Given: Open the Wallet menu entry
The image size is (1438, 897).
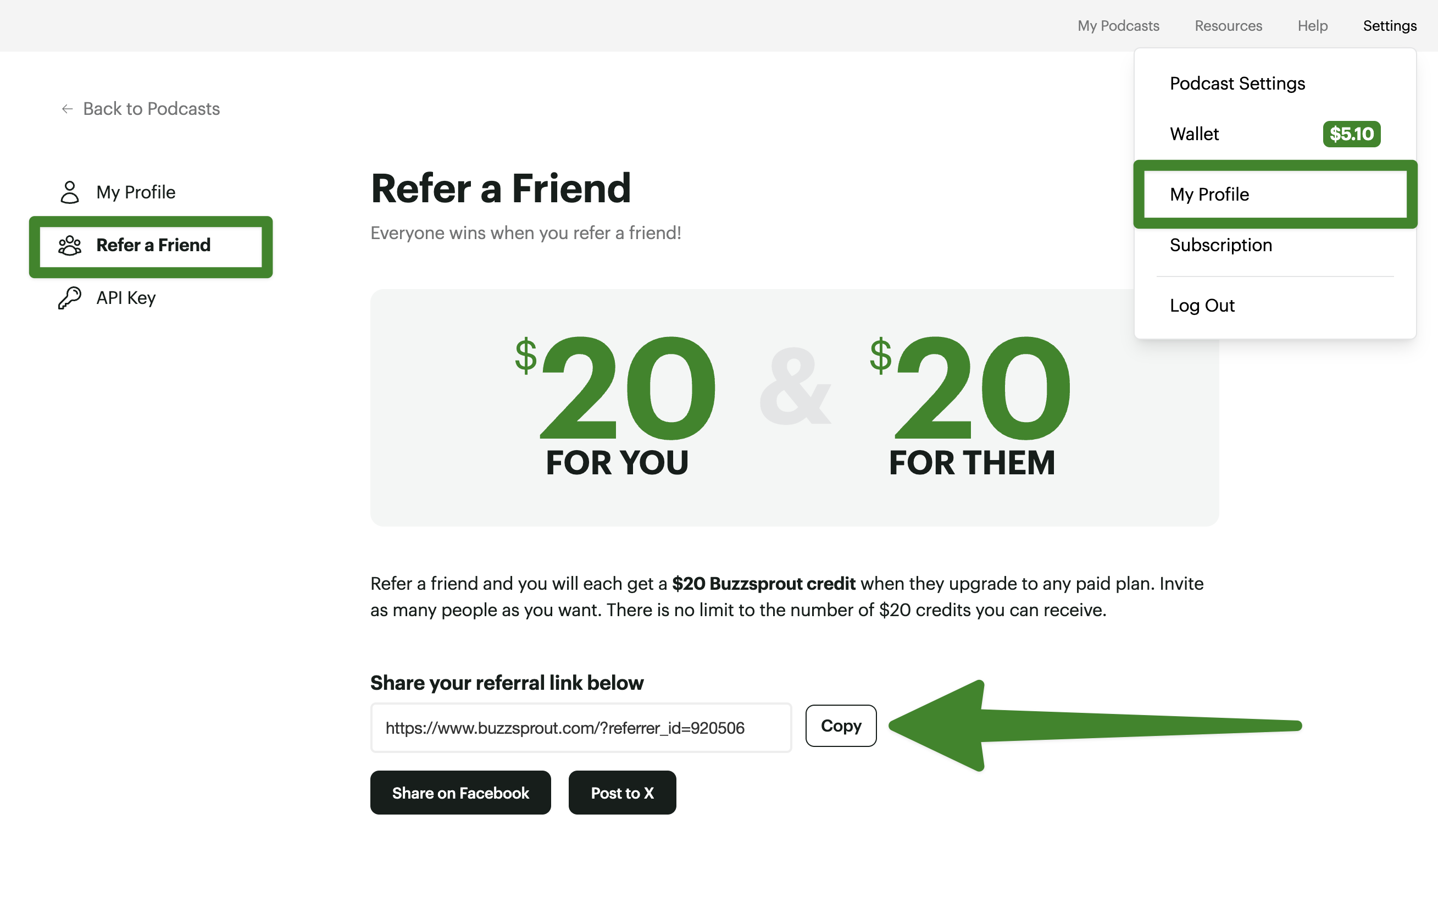Looking at the screenshot, I should click(x=1193, y=134).
